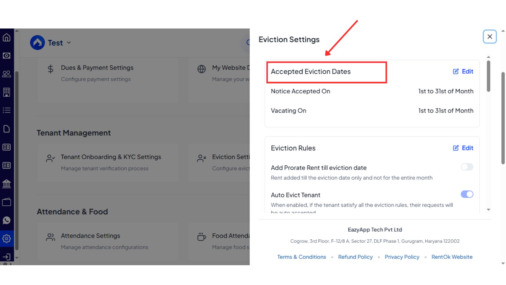Click the logout icon at sidebar bottom
Screen dimensions: 506x285
(7, 257)
